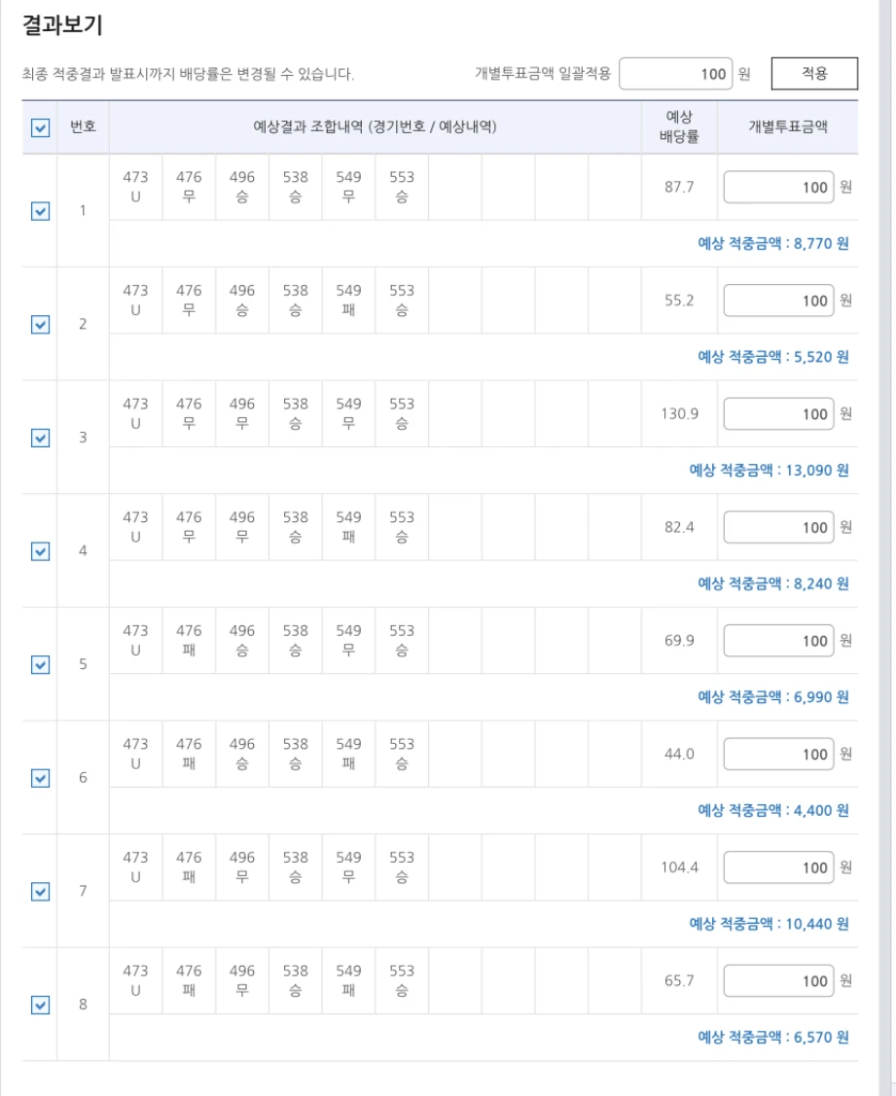The height and width of the screenshot is (1096, 896).
Task: Uncheck combination number 5
Action: pyautogui.click(x=38, y=662)
